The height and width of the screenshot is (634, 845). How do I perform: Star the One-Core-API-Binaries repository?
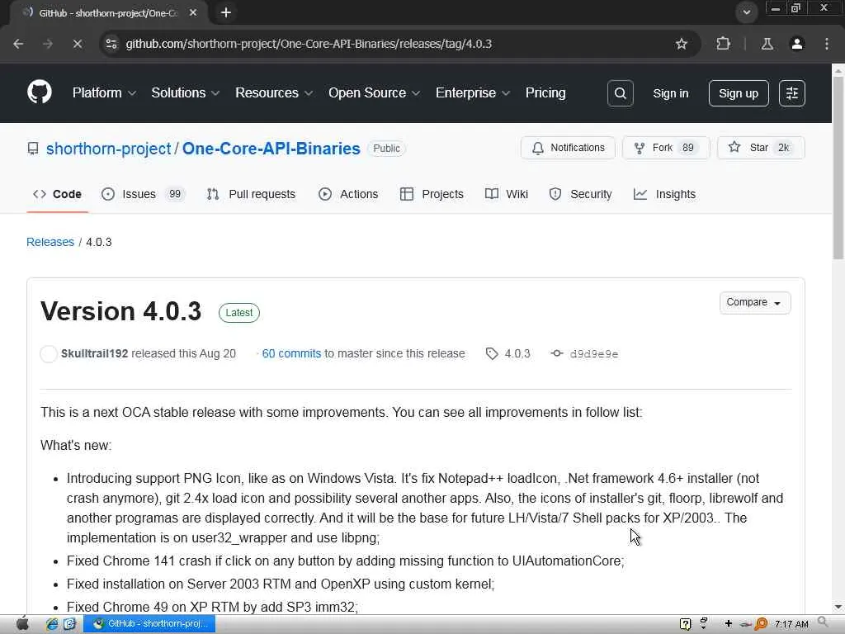coord(761,148)
